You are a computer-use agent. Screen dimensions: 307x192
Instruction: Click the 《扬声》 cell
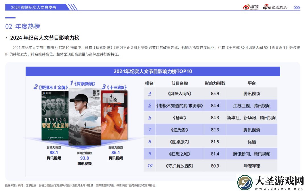pyautogui.click(x=180, y=117)
